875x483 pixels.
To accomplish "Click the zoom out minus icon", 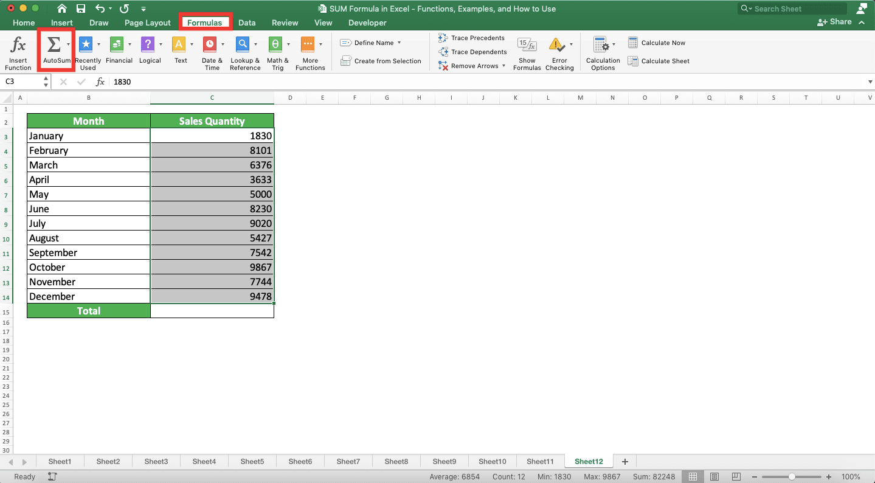I will (755, 477).
